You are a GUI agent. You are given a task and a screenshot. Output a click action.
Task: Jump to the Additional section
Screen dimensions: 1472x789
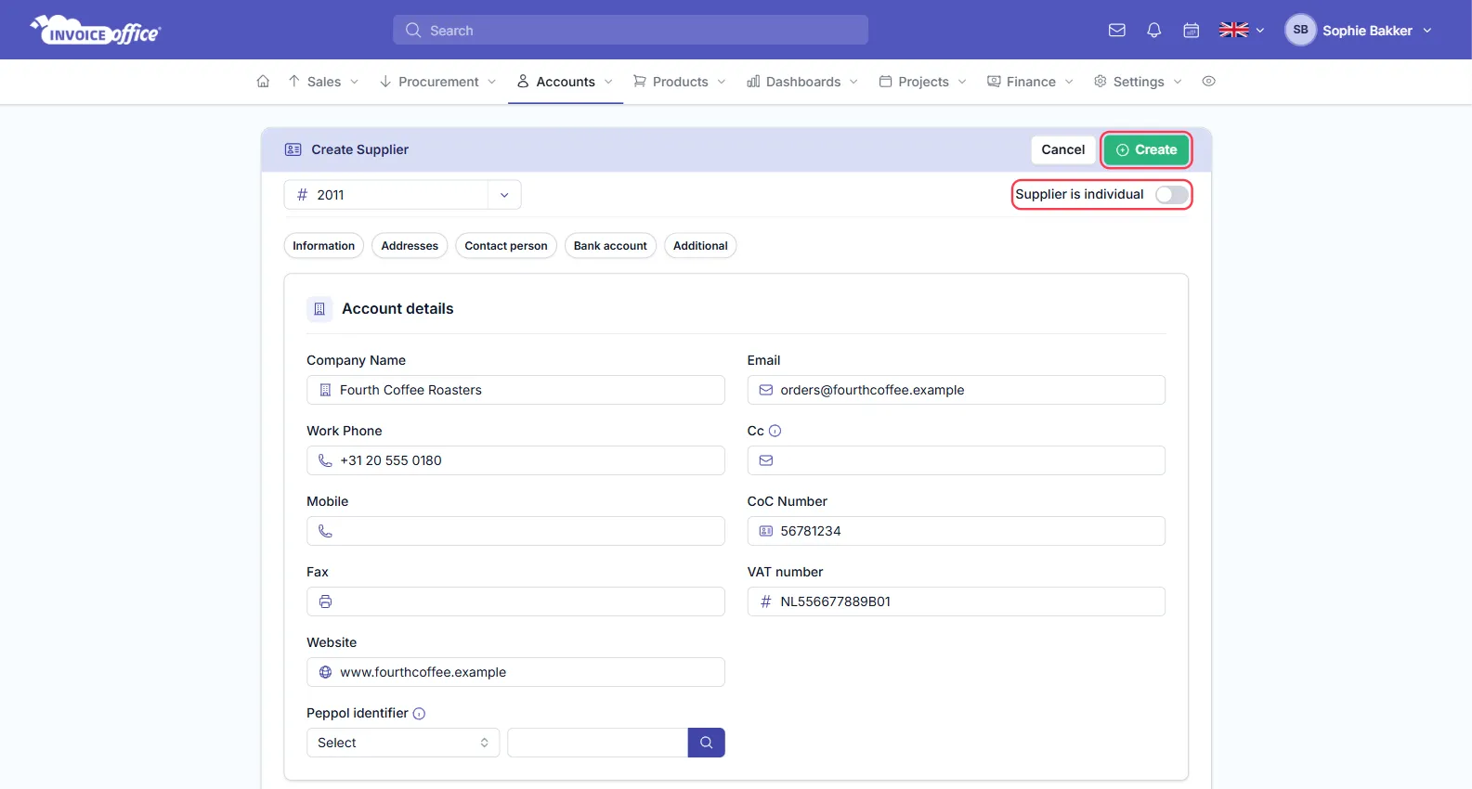(700, 246)
